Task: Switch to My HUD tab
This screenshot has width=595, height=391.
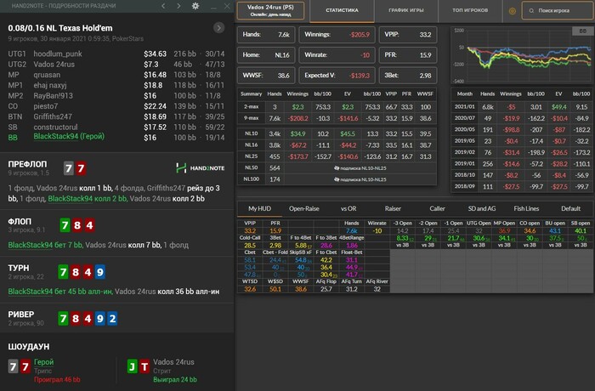Action: pos(259,209)
